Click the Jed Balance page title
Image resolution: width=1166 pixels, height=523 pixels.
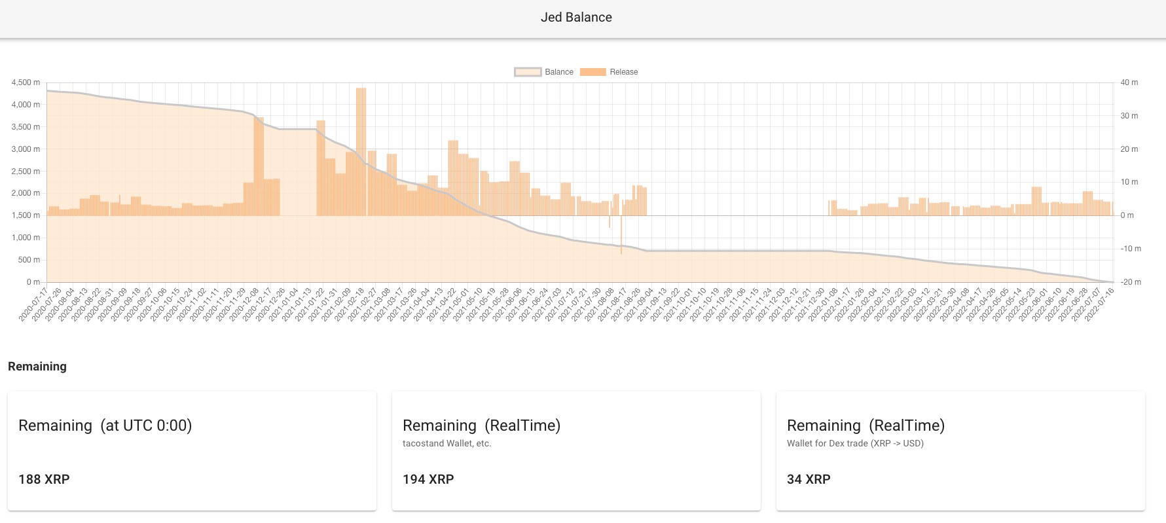click(x=576, y=18)
